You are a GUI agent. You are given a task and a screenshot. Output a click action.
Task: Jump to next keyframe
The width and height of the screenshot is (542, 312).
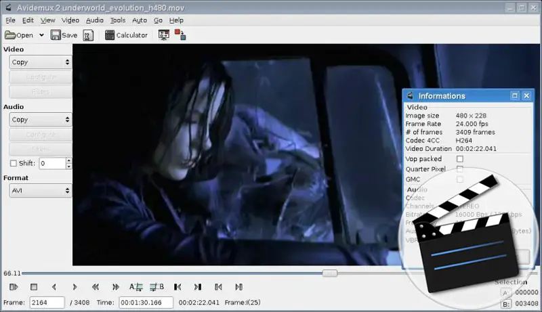(x=116, y=287)
